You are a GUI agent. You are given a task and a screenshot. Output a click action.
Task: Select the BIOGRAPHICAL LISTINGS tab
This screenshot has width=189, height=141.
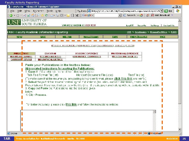pyautogui.click(x=50, y=60)
